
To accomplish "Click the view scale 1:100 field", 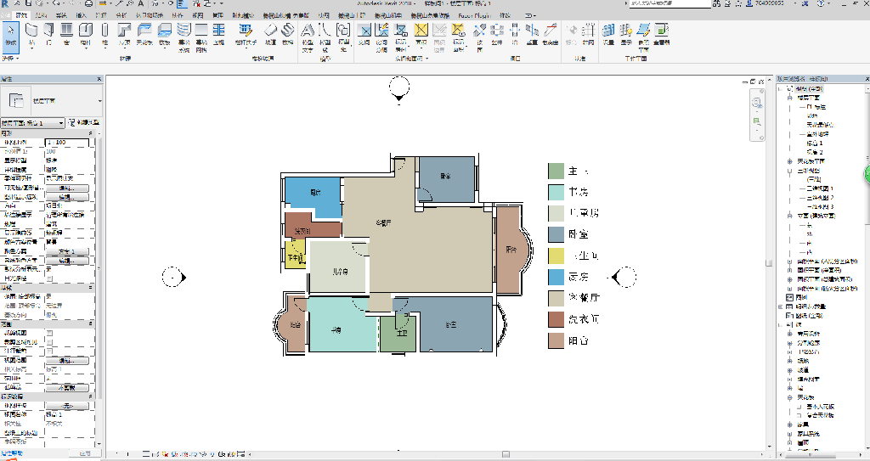I will (66, 143).
